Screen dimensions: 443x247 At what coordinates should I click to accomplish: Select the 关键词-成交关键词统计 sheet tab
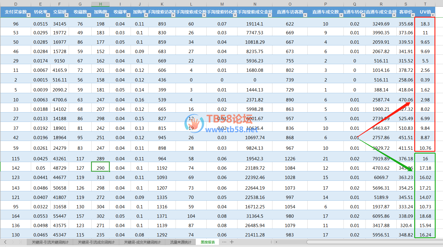(x=142, y=242)
